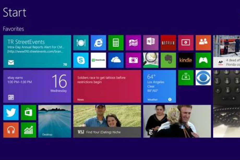Open the Bing Search magnifier tile
This screenshot has height=160, width=240.
pyautogui.click(x=150, y=60)
